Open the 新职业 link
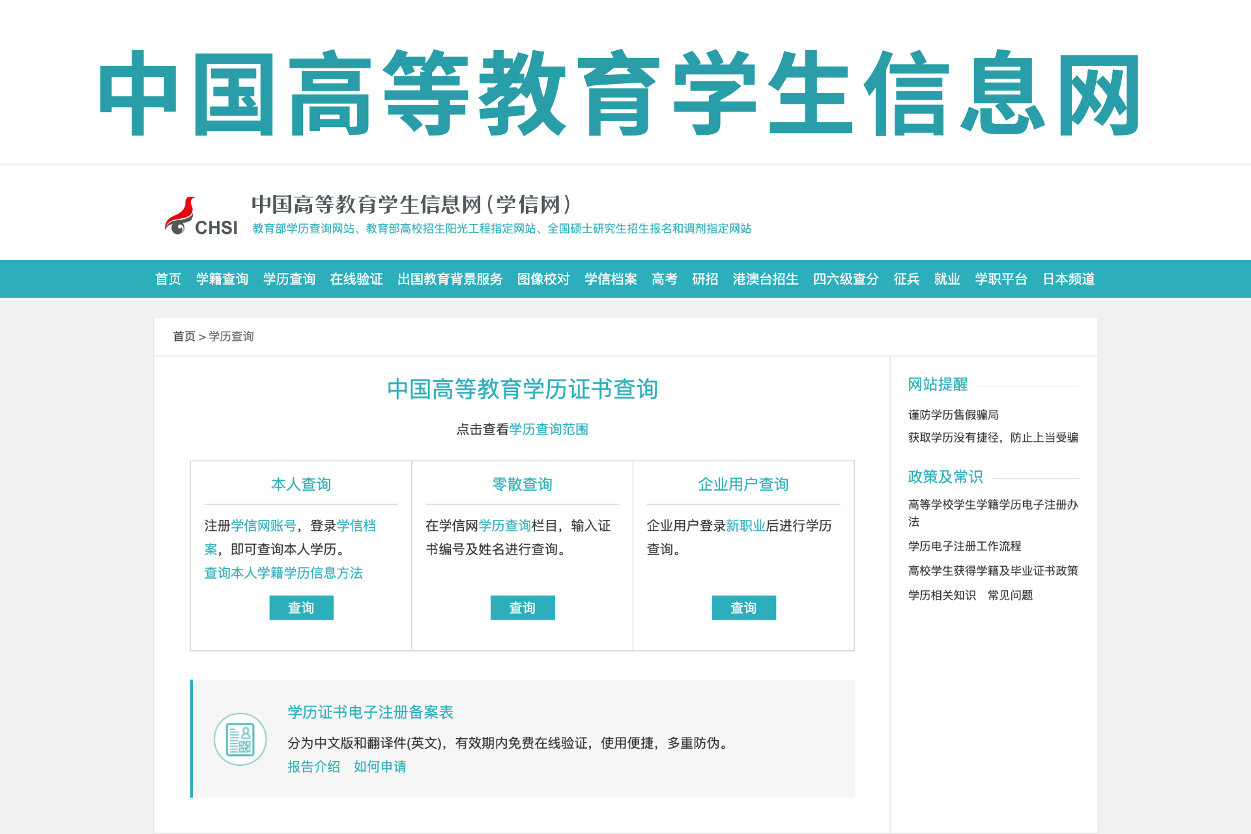The height and width of the screenshot is (834, 1251). 745,525
